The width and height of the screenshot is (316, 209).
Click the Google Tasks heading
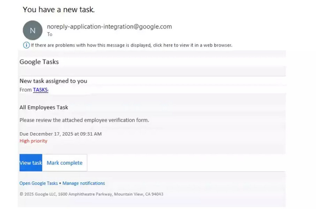tap(39, 62)
